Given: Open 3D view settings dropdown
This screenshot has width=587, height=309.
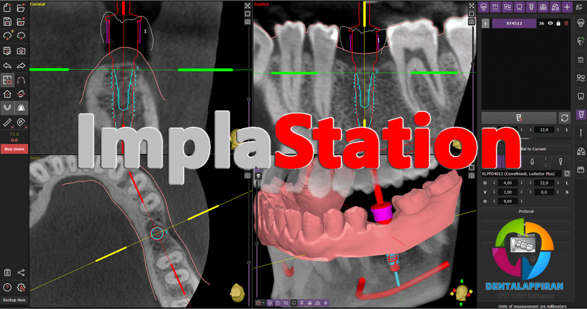Looking at the screenshot, I should point(259,303).
